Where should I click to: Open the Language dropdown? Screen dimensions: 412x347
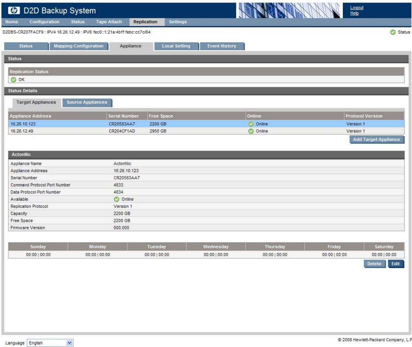click(x=50, y=343)
